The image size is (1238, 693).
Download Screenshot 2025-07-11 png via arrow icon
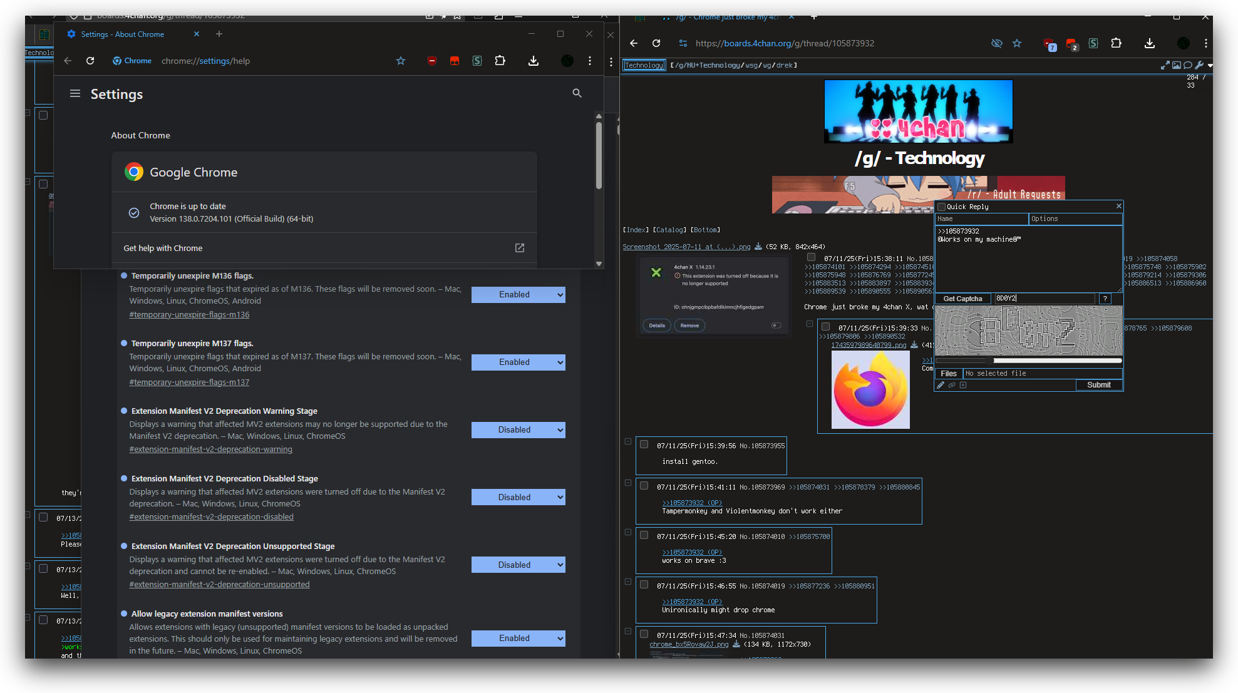click(x=758, y=247)
